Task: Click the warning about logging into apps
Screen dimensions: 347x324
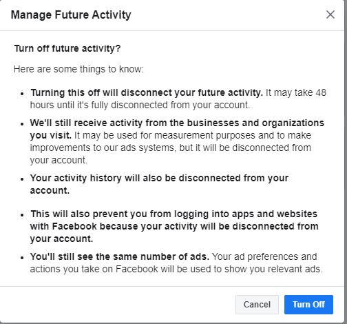Action: (x=174, y=226)
